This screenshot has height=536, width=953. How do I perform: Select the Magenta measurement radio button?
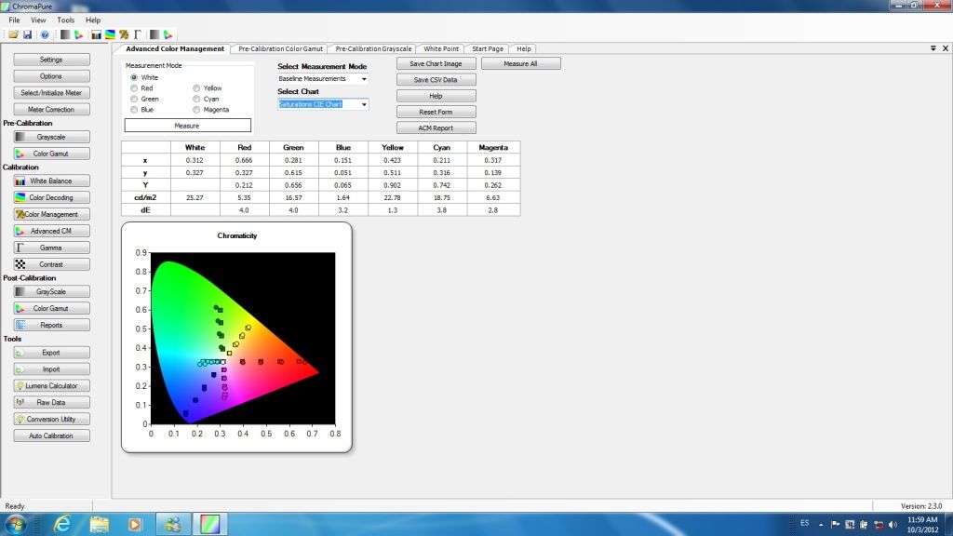[x=196, y=110]
